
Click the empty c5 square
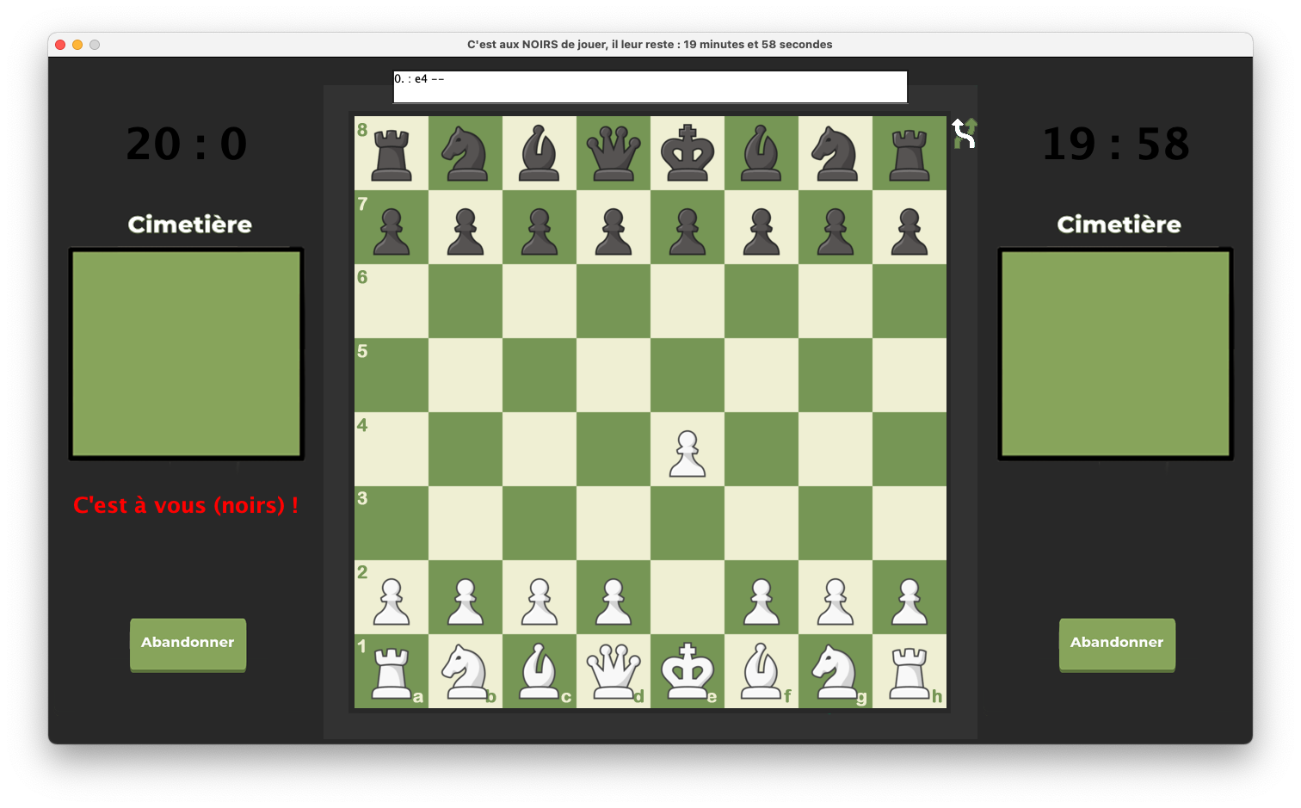point(540,375)
